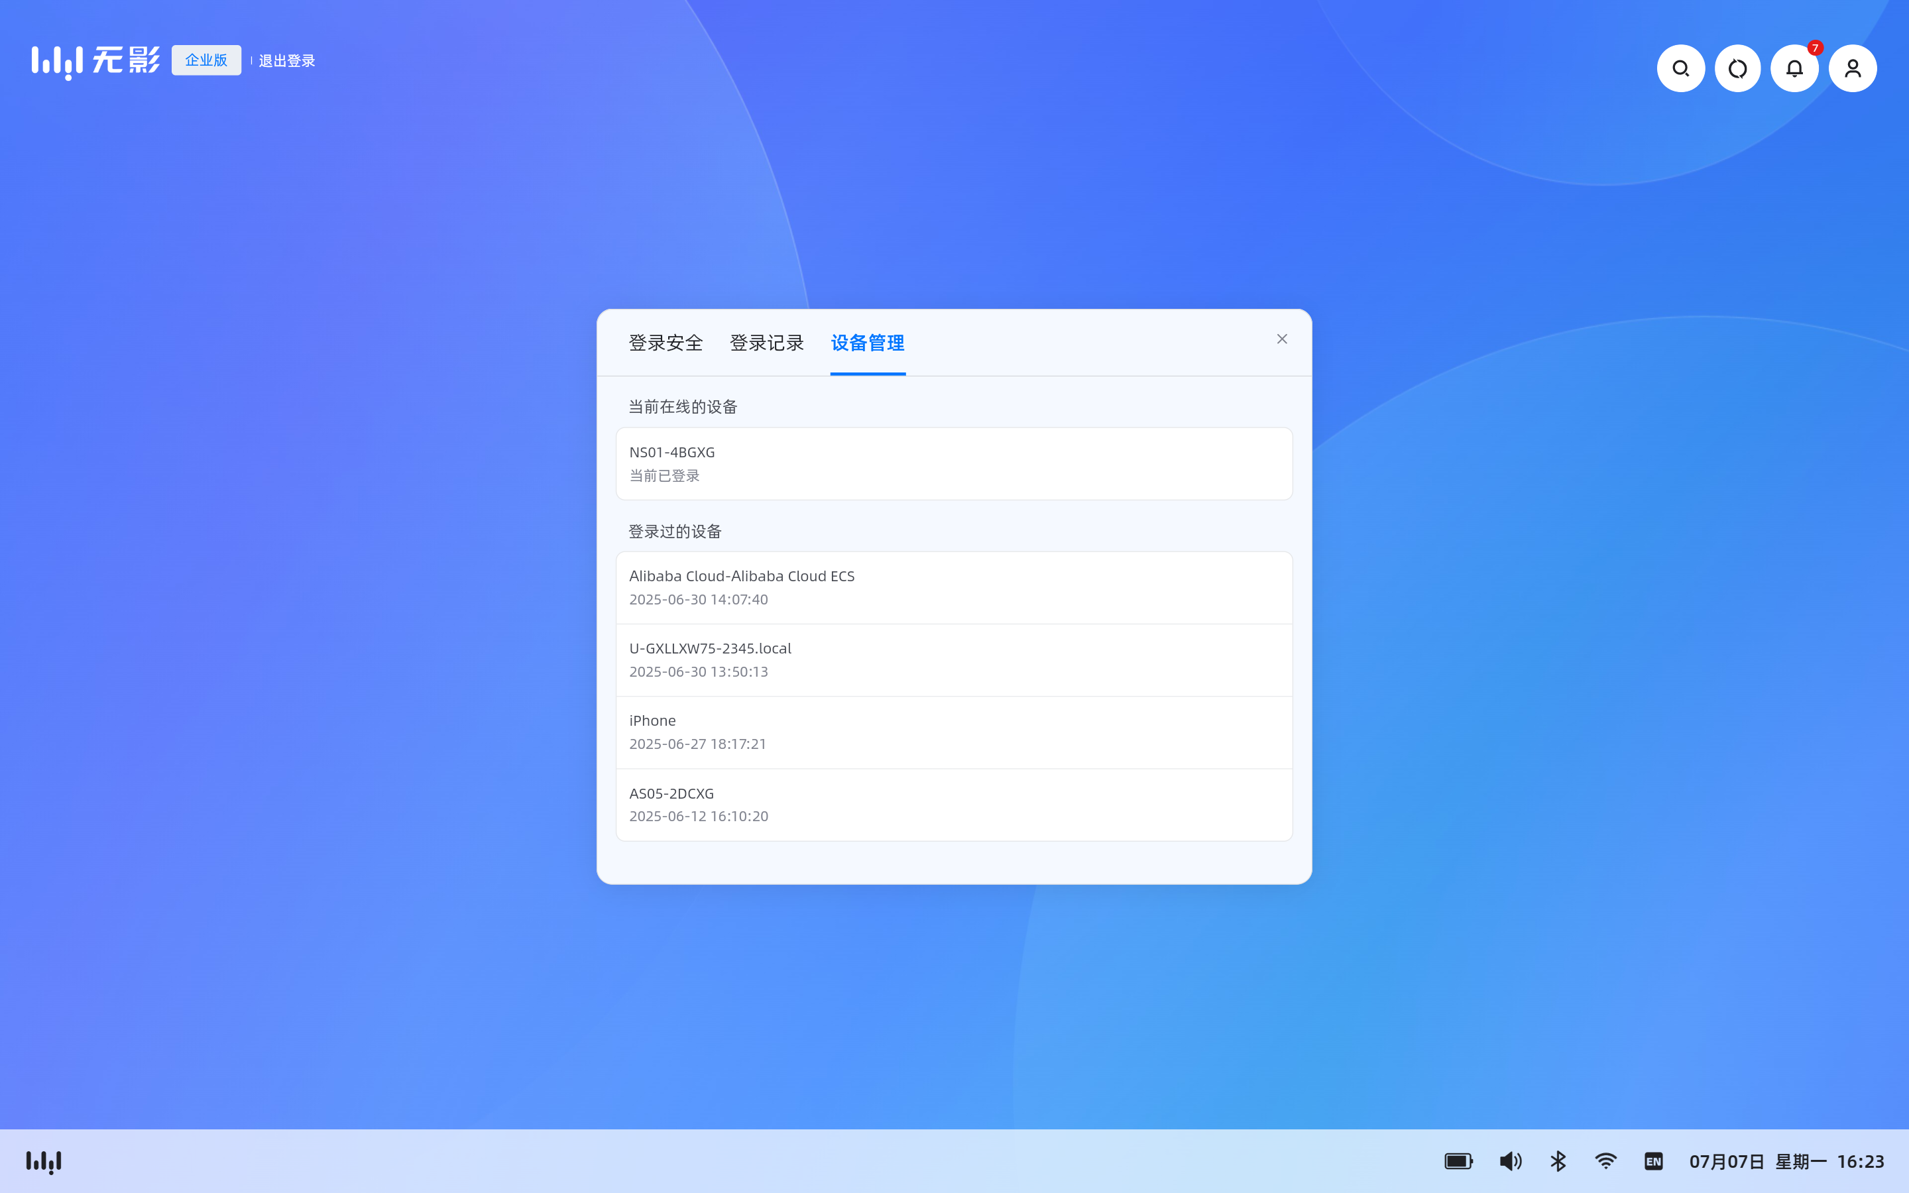Check the battery status icon
Image resolution: width=1909 pixels, height=1193 pixels.
pyautogui.click(x=1458, y=1161)
